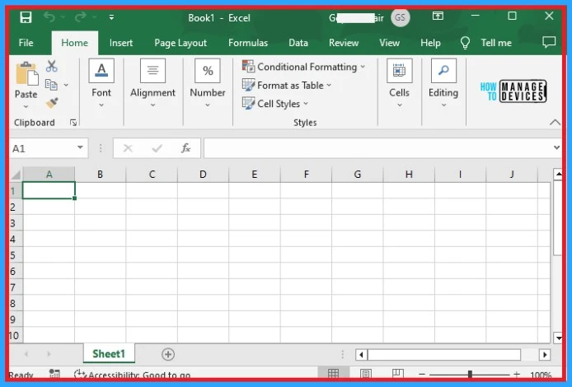The image size is (572, 387).
Task: Click the Select All corner triangle
Action: click(x=16, y=175)
